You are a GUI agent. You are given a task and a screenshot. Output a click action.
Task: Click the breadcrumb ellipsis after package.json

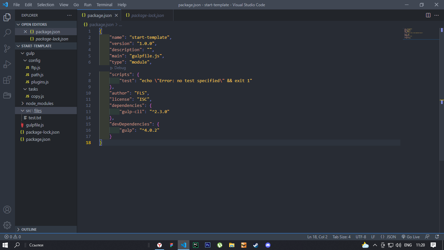120,24
